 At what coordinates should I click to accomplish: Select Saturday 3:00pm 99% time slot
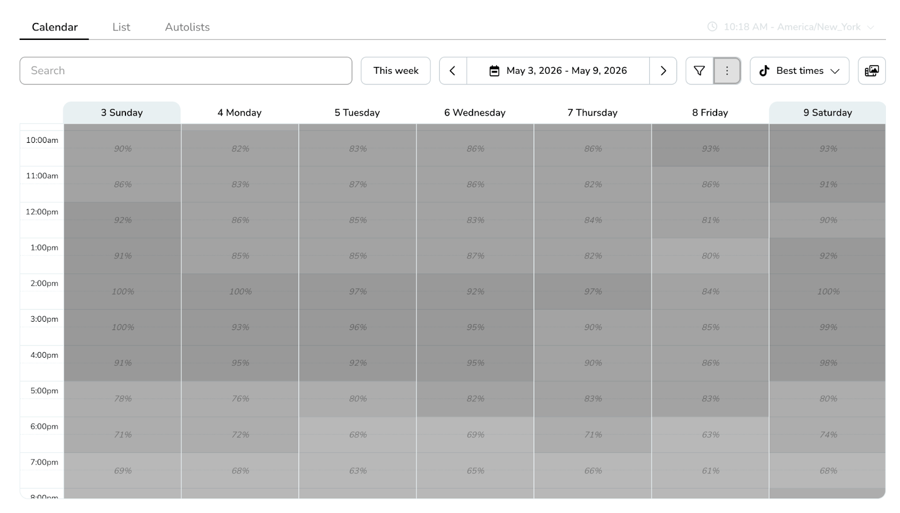(828, 327)
